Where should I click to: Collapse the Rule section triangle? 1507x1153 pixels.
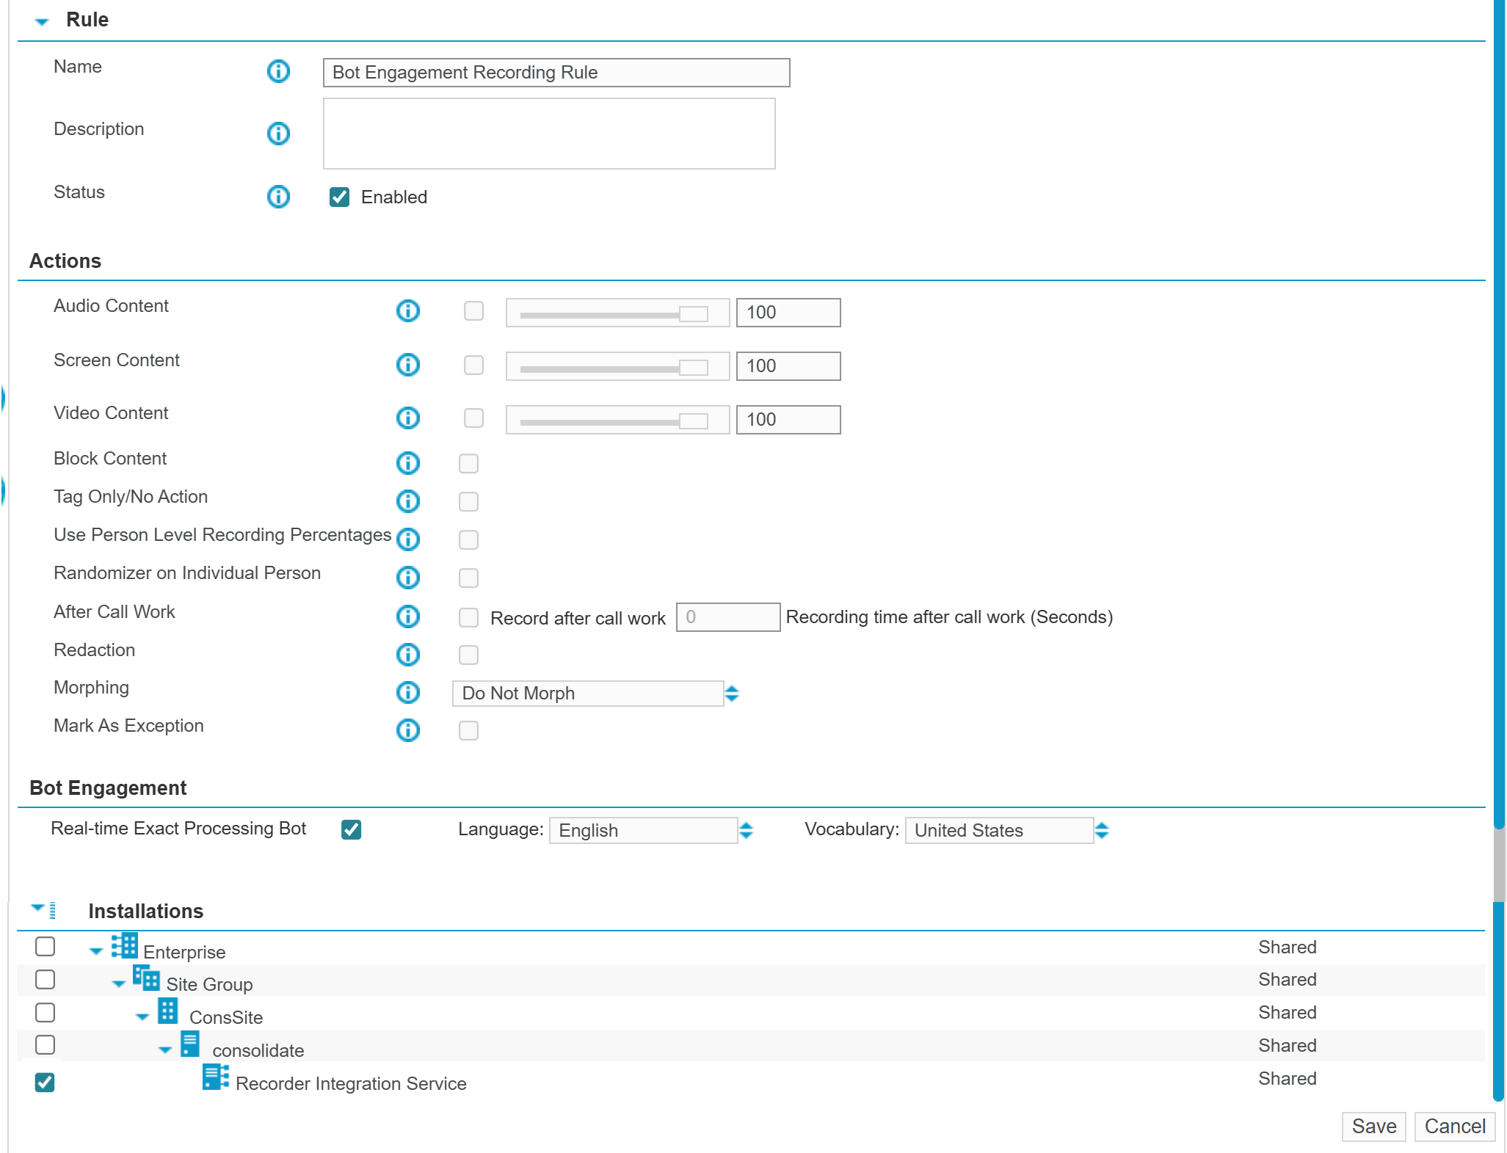42,21
